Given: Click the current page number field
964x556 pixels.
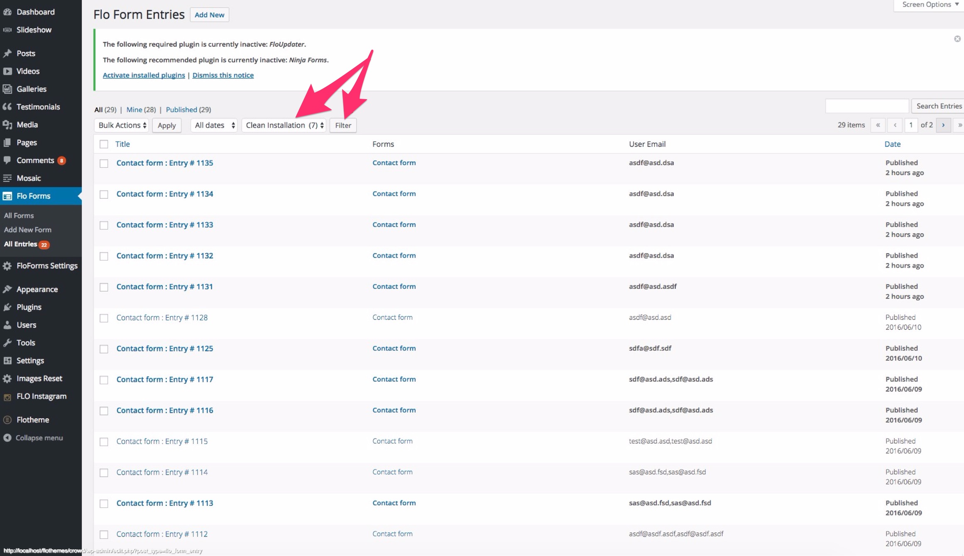Looking at the screenshot, I should tap(911, 125).
